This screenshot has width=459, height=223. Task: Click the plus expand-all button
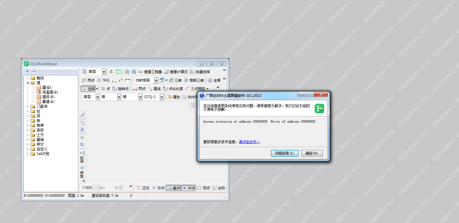[27, 71]
